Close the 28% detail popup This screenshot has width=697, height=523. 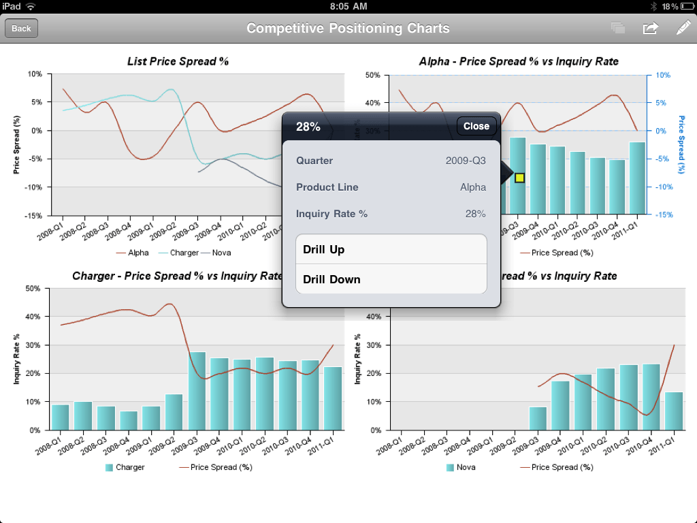tap(476, 126)
